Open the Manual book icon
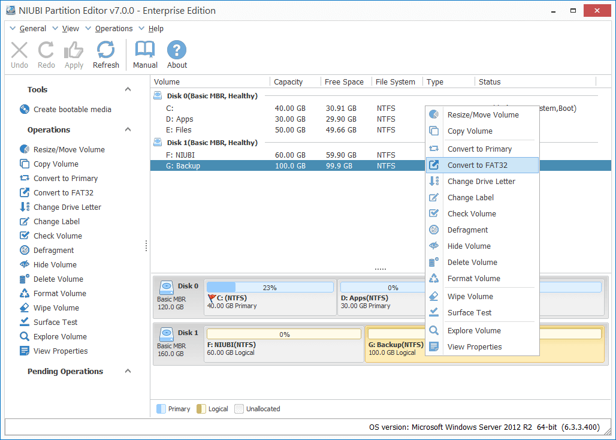 [145, 50]
